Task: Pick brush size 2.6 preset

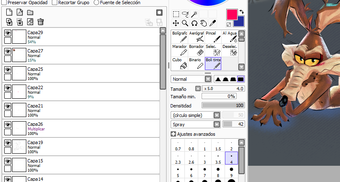Action: (x=191, y=158)
